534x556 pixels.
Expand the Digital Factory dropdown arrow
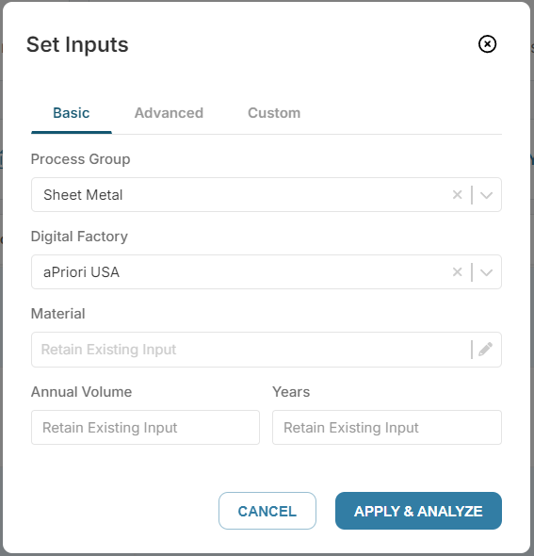(x=486, y=272)
